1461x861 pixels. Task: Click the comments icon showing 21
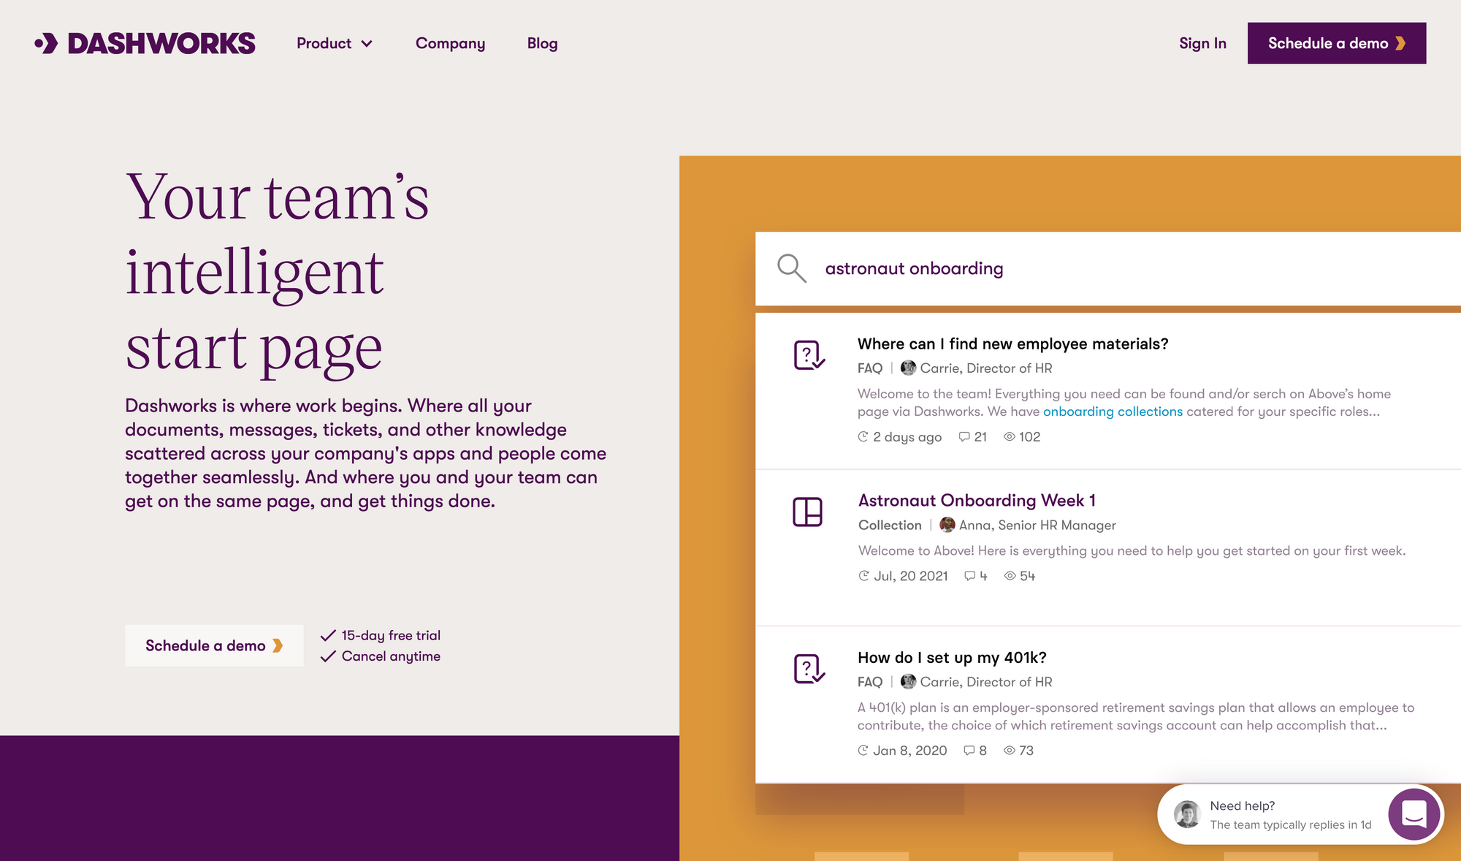(x=964, y=436)
